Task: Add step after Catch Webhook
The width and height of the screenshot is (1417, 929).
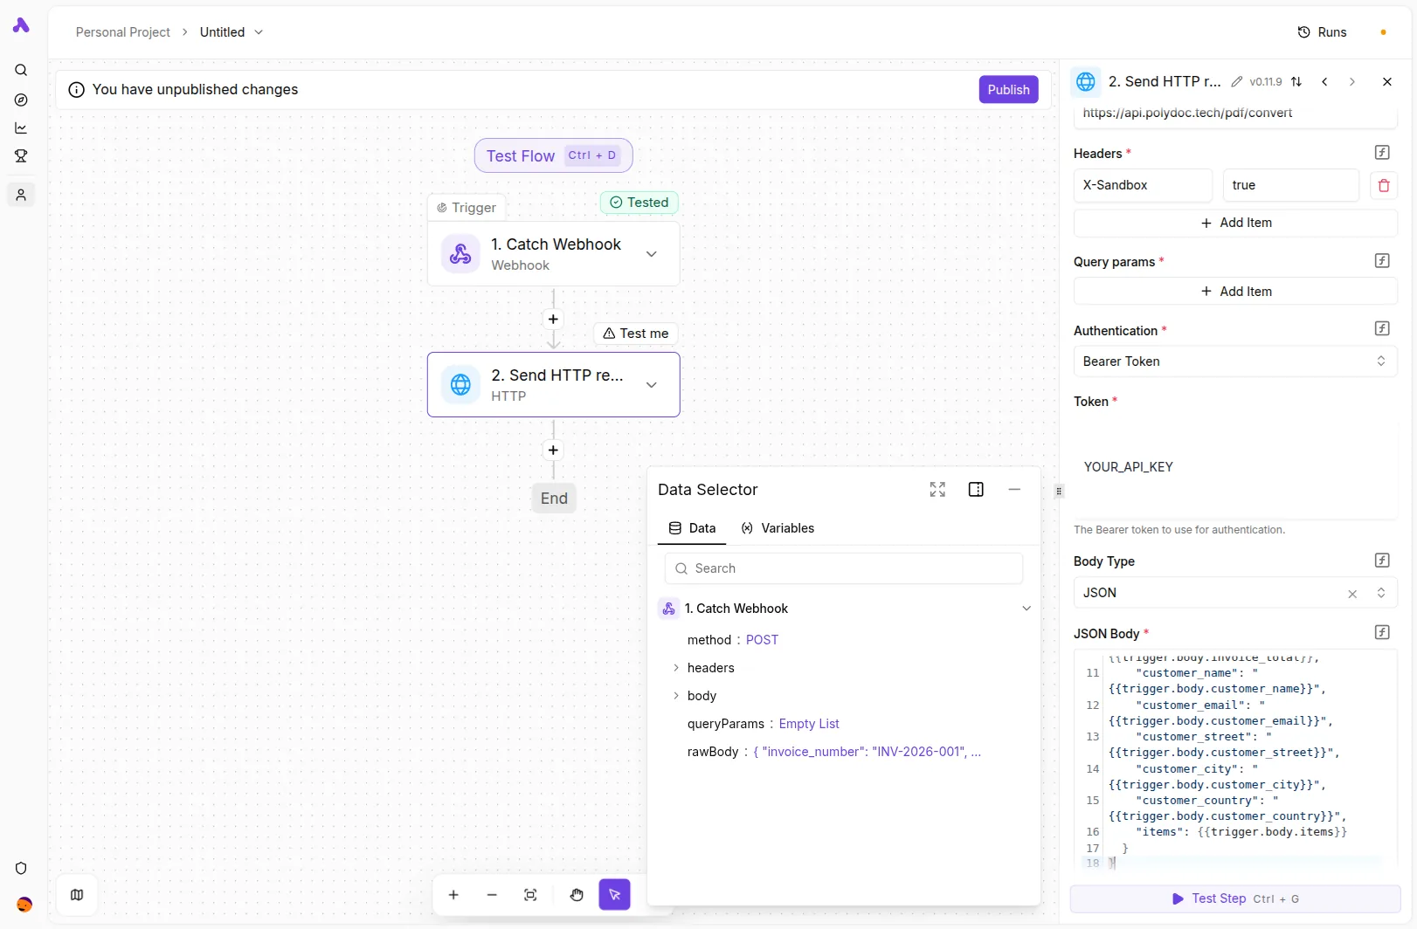Action: click(553, 320)
